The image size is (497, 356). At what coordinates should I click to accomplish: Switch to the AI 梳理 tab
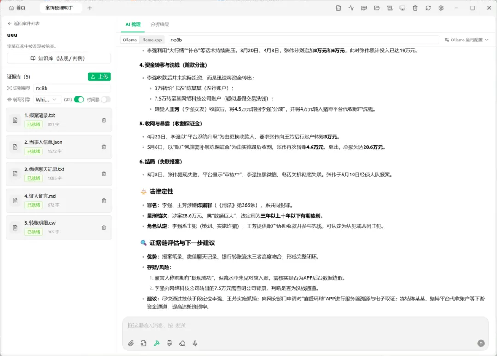133,24
